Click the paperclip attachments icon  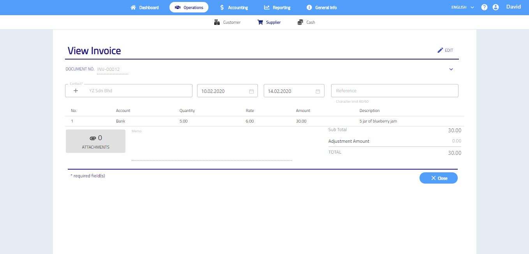pos(92,138)
